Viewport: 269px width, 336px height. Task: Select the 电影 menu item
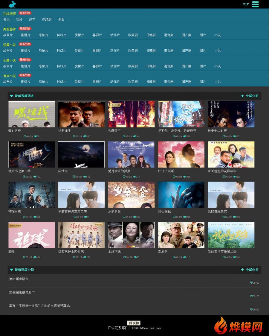coord(61,19)
